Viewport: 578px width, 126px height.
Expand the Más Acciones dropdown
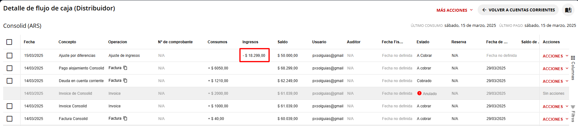tap(455, 10)
